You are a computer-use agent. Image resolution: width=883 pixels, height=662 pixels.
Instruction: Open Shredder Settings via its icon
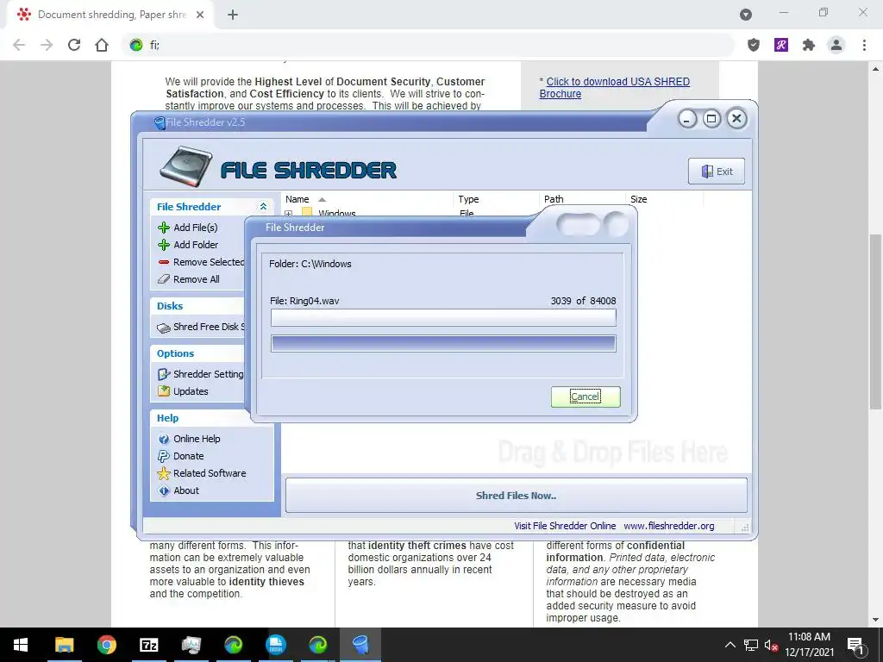pyautogui.click(x=164, y=374)
